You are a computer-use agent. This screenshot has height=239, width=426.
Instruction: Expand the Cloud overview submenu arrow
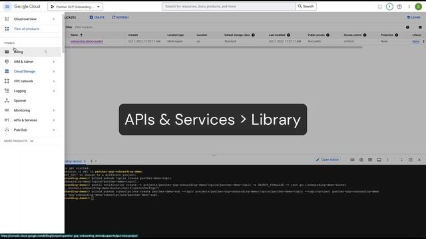point(54,19)
